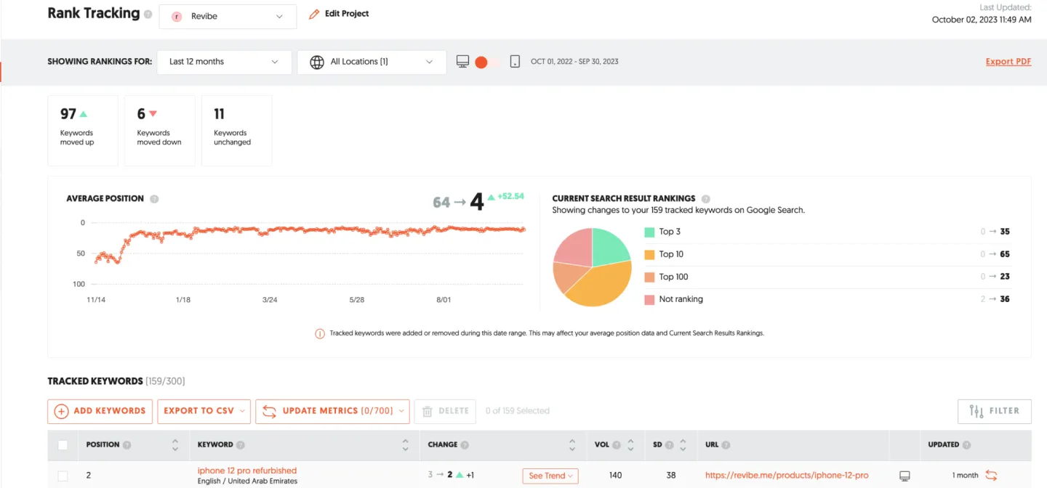
Task: Click the desktop monitor device icon
Action: 462,62
